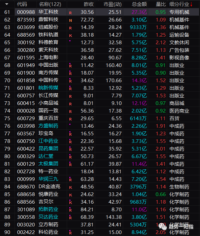Screen dimensions: 200x236
Task: Click R icon on 太极集团 row
Action: click(x=70, y=164)
